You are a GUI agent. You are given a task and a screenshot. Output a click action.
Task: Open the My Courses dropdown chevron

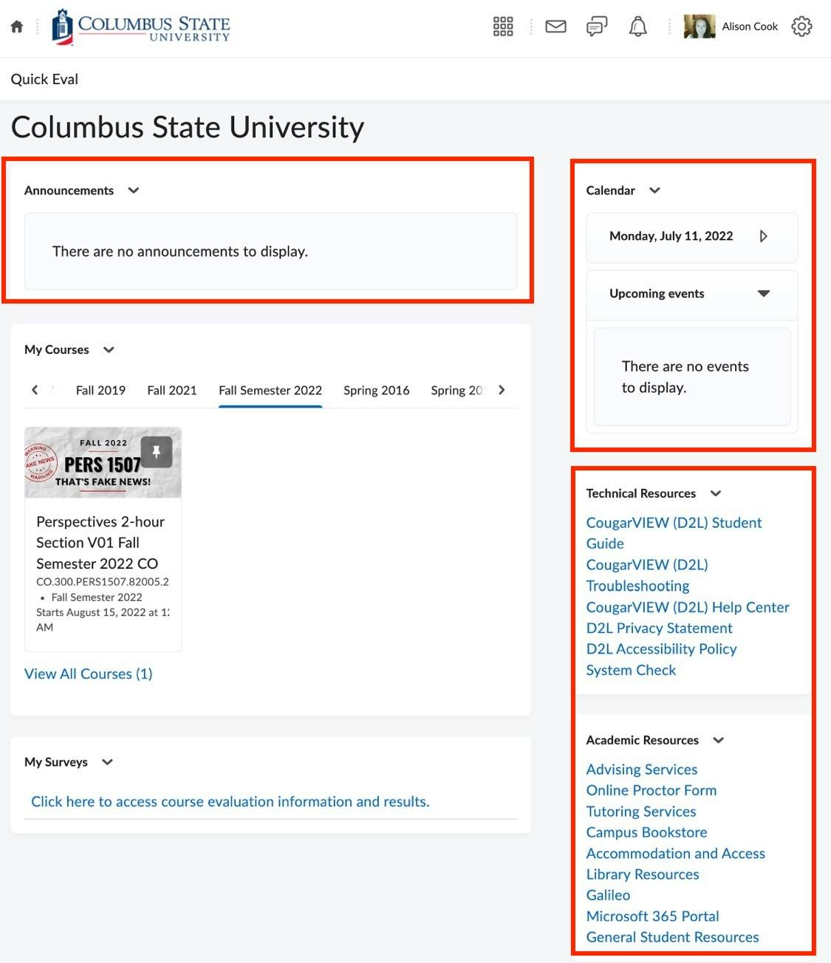(109, 350)
